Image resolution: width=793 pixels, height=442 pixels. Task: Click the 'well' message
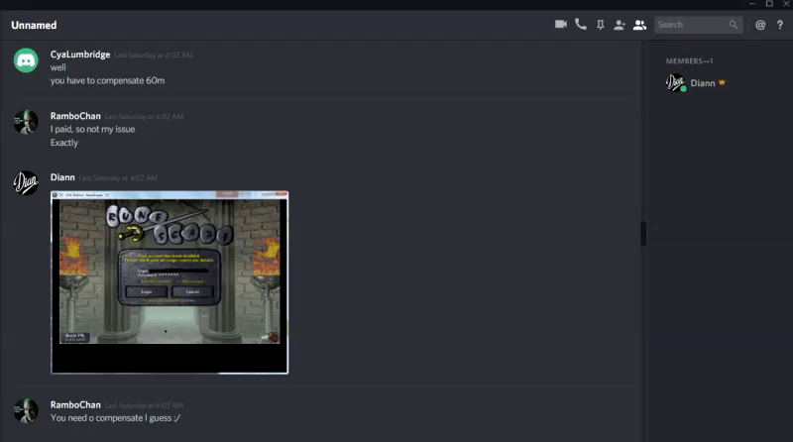58,67
